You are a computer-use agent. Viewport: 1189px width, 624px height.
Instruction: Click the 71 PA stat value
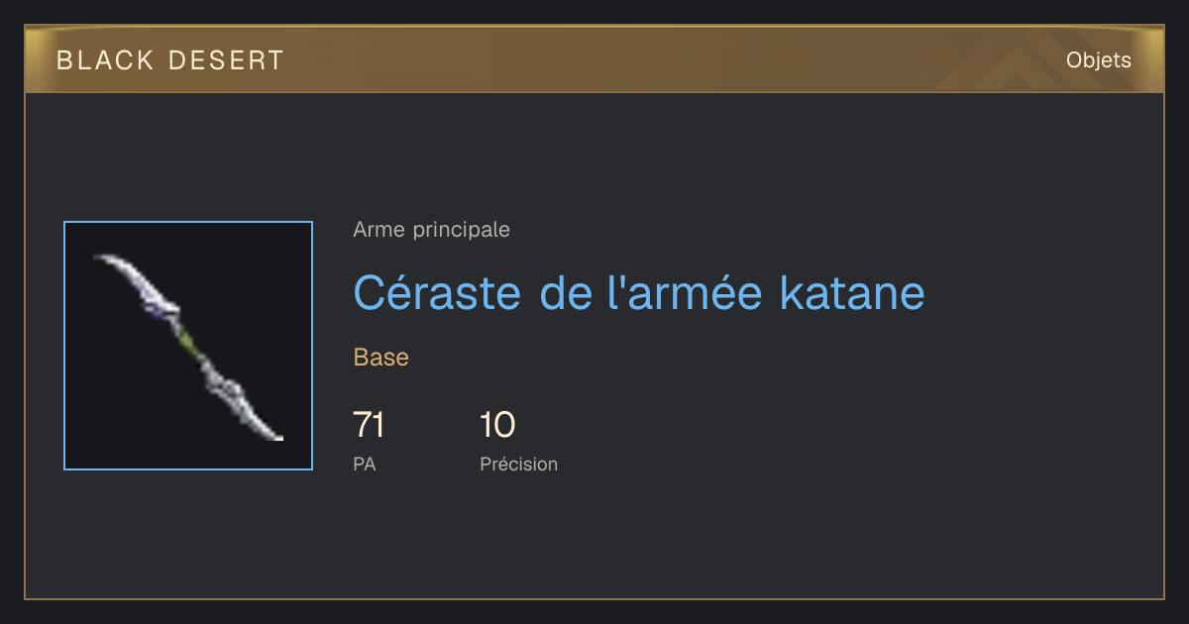click(369, 425)
